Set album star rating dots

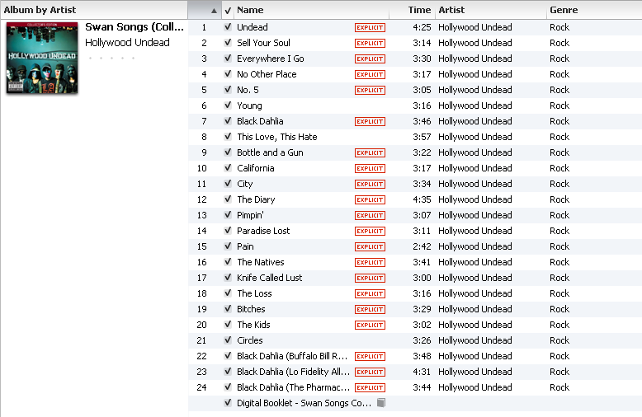point(111,59)
